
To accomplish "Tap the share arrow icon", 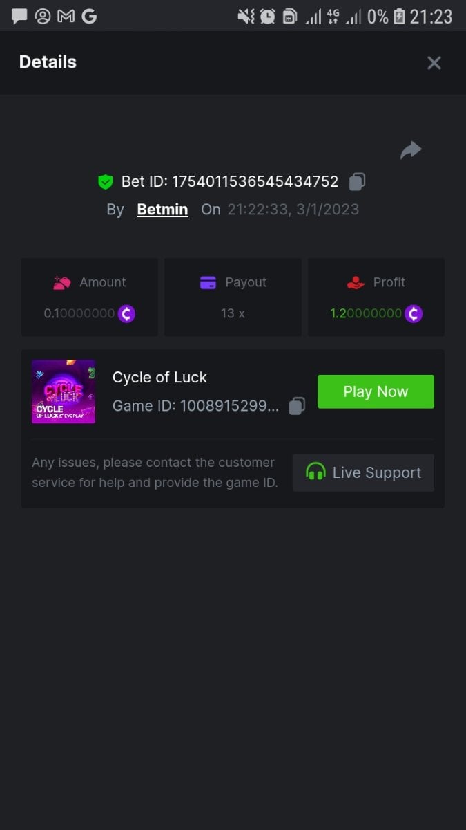I will click(411, 150).
